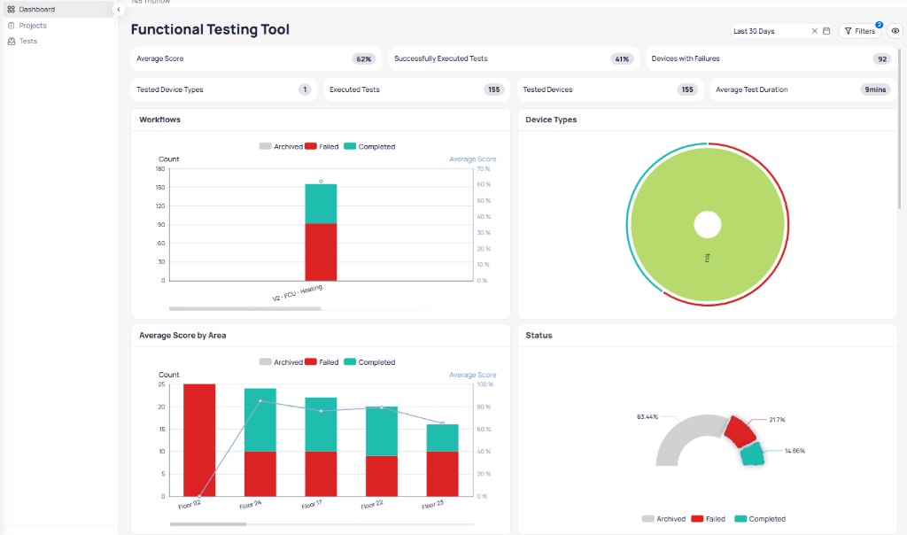Click the 14.86% status label
The height and width of the screenshot is (535, 907).
pos(795,451)
